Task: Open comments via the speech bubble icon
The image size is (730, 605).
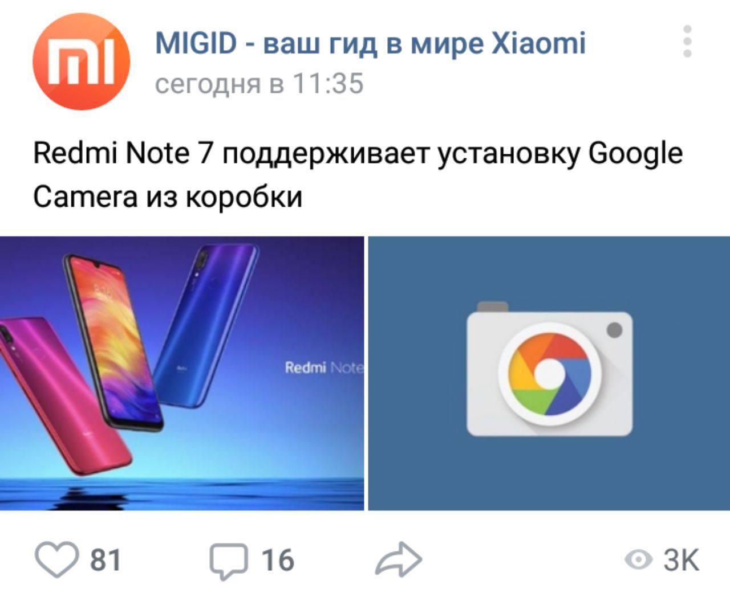Action: (x=229, y=561)
